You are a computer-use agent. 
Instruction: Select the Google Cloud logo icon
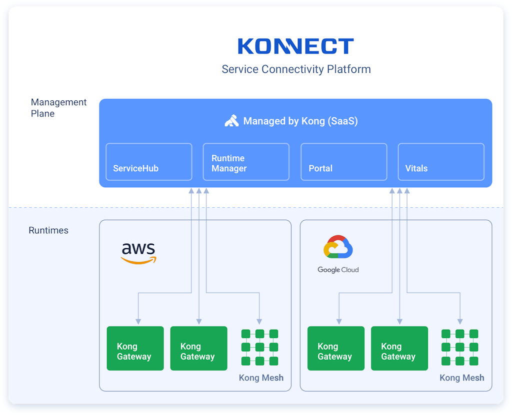(338, 247)
